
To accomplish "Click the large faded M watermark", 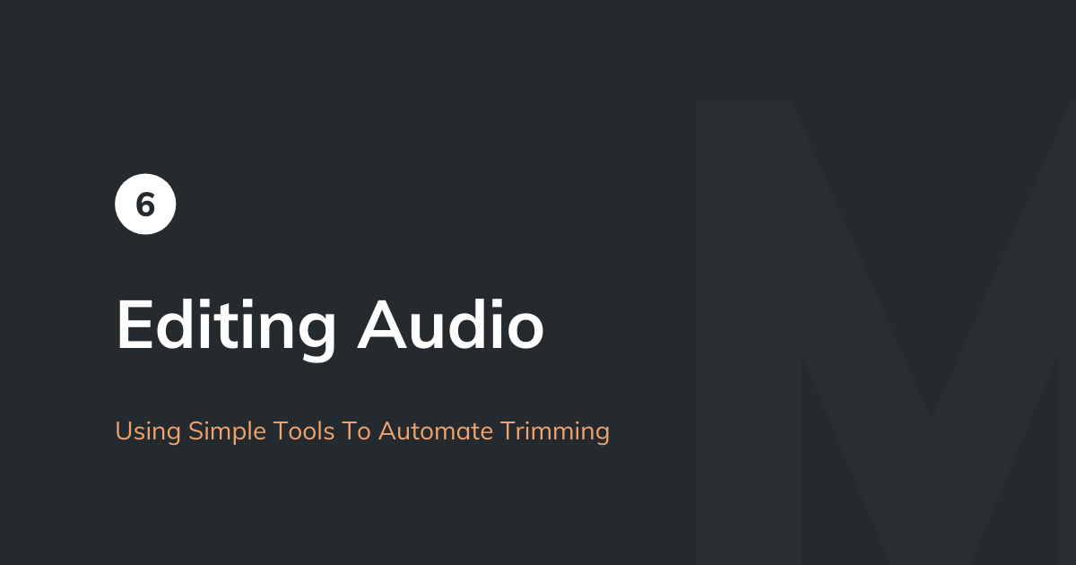I will [885, 333].
